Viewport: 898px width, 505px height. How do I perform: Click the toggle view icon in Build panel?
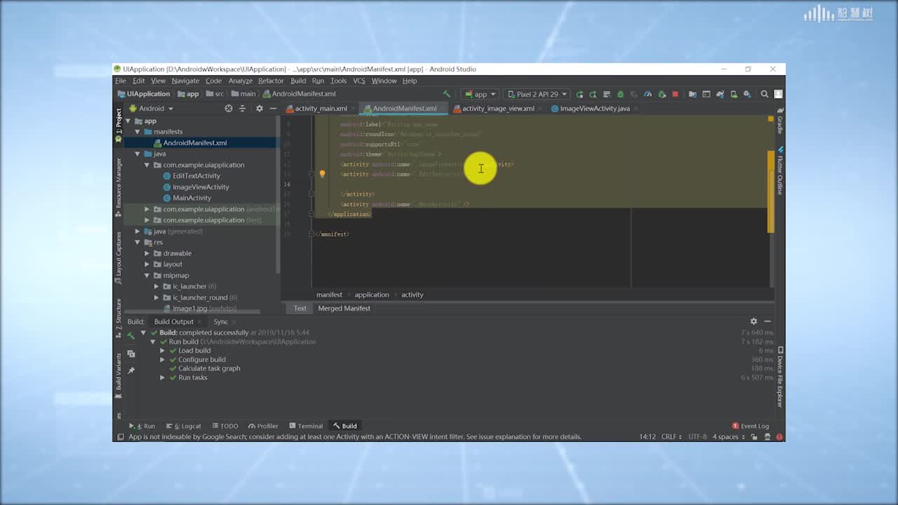pyautogui.click(x=131, y=353)
